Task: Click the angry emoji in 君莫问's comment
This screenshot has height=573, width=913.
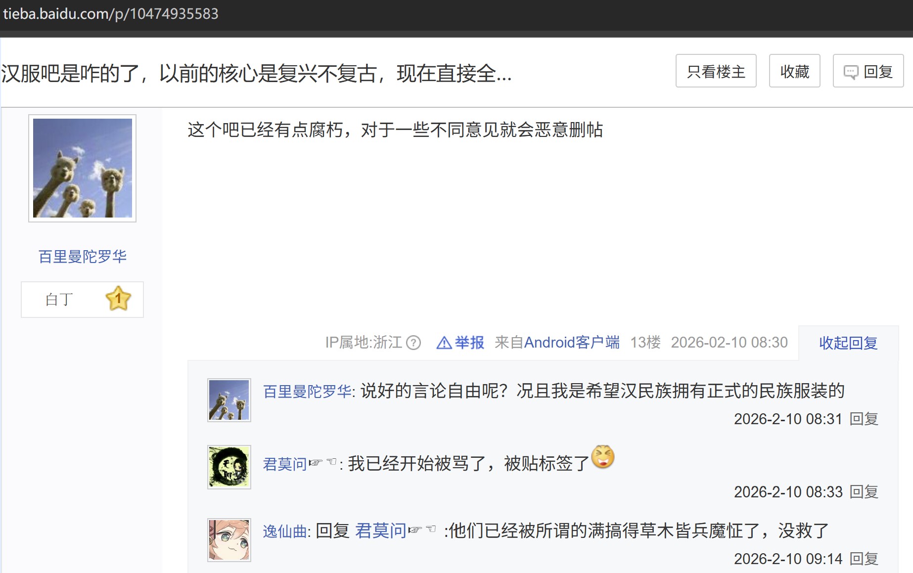Action: point(603,456)
